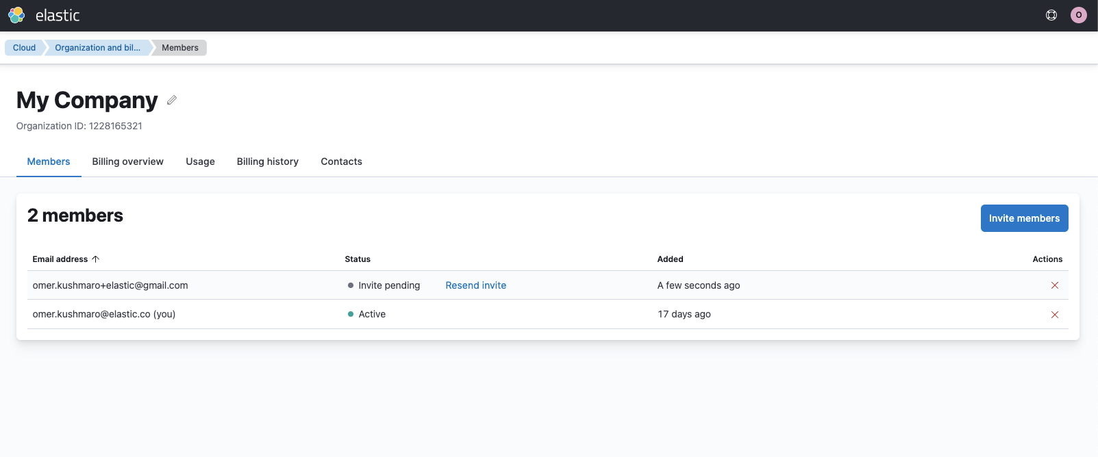Viewport: 1098px width, 457px height.
Task: Go to Cloud breadcrumb
Action: pyautogui.click(x=24, y=48)
